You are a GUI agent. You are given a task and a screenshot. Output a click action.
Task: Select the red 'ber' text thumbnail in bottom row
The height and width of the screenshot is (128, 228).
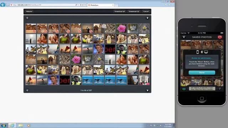pos(65,80)
